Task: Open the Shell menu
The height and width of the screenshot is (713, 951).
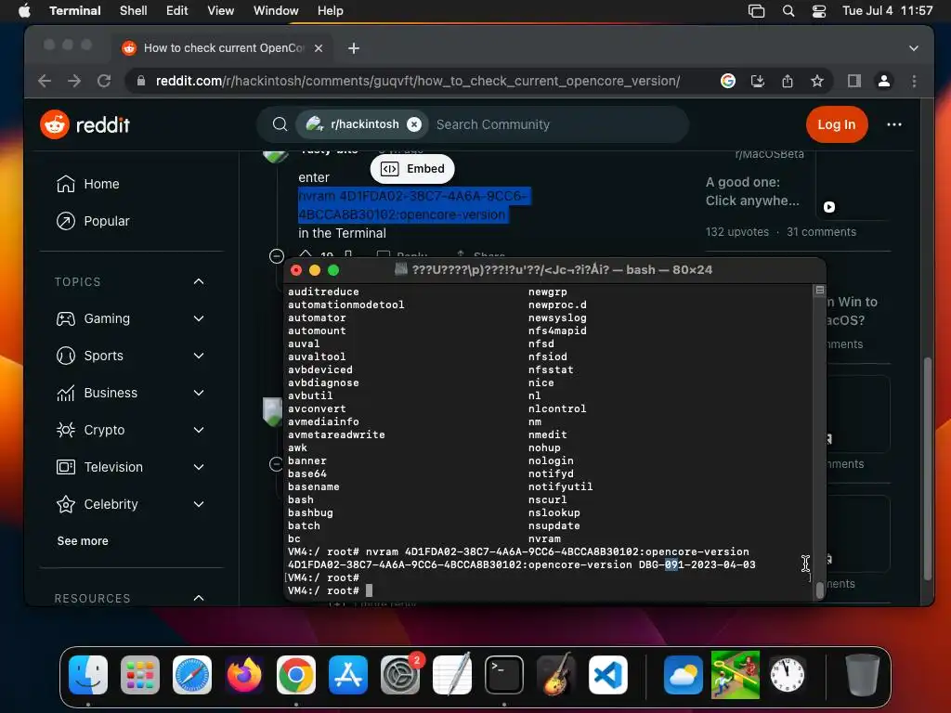Action: tap(134, 11)
